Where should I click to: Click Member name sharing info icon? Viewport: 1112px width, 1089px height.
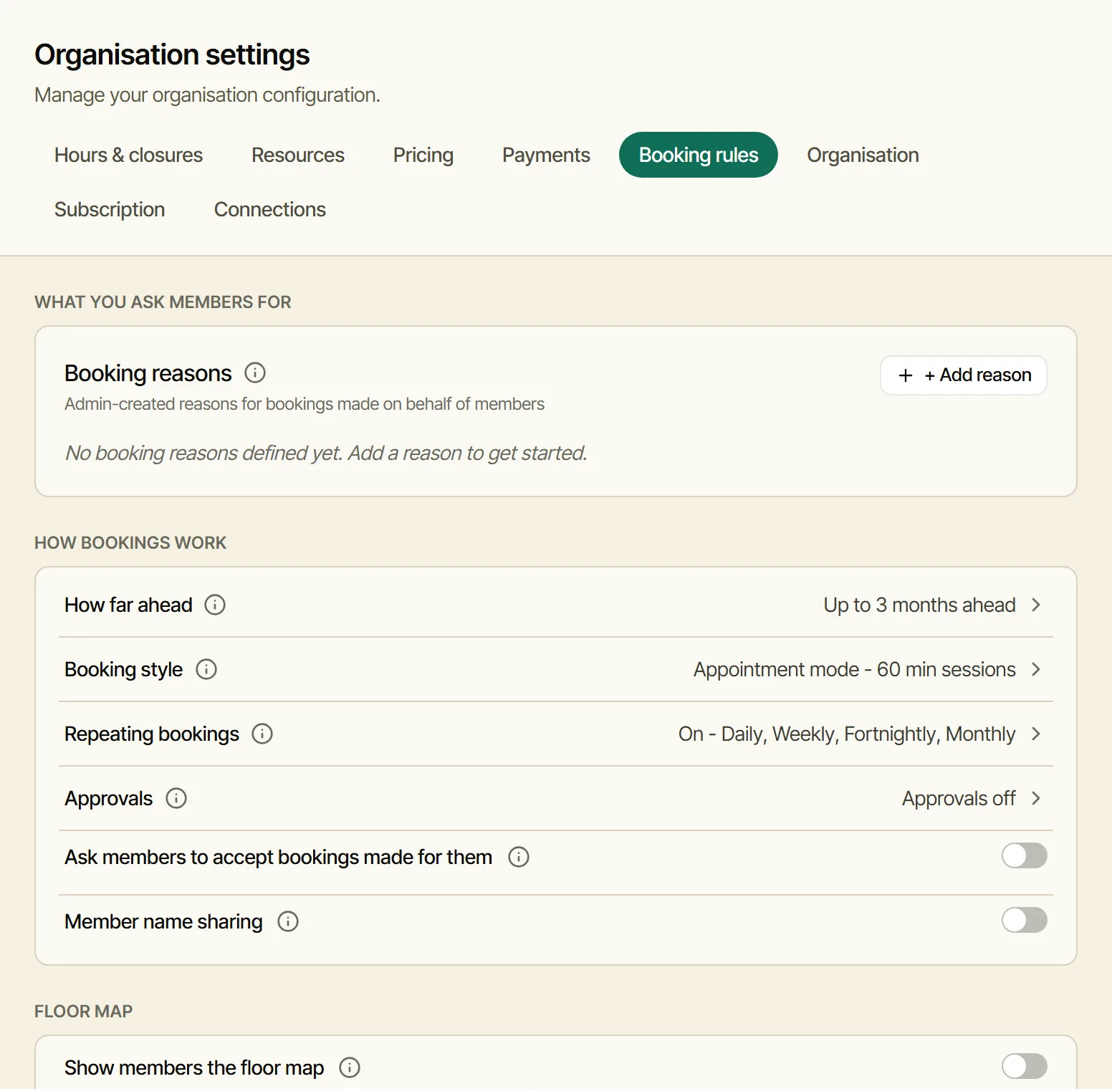coord(288,921)
